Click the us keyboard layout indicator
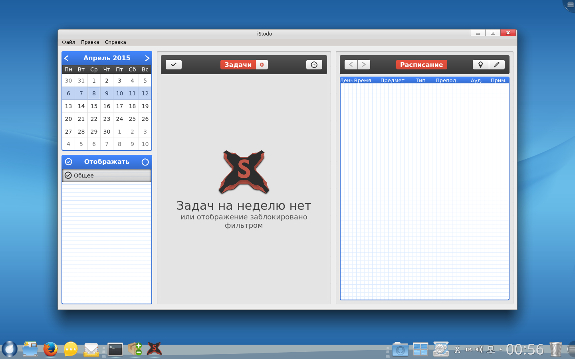This screenshot has height=359, width=575. pos(469,350)
